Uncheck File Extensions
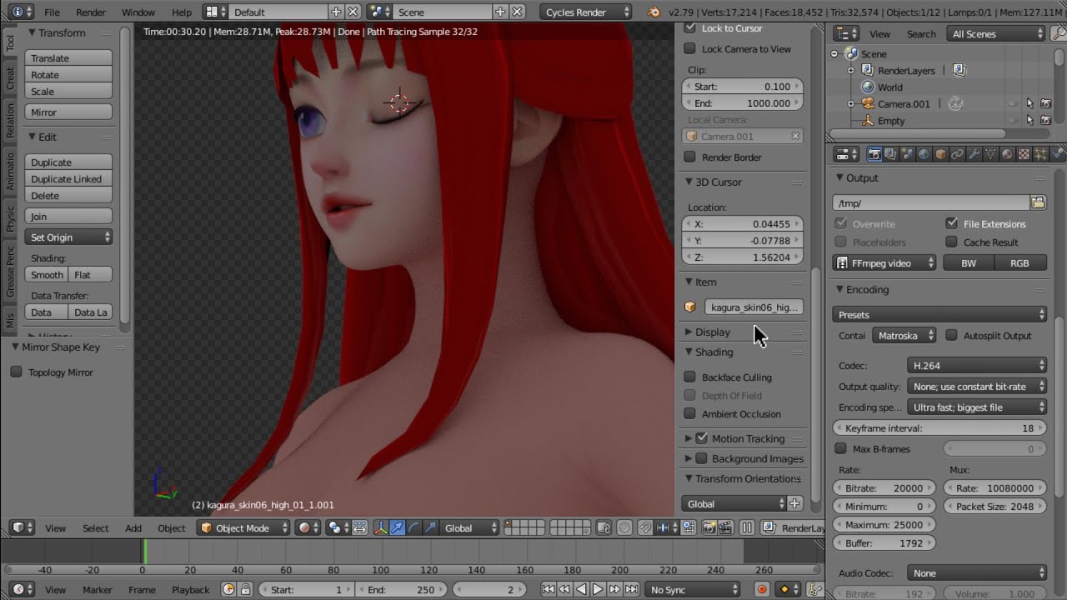This screenshot has height=600, width=1067. [951, 223]
